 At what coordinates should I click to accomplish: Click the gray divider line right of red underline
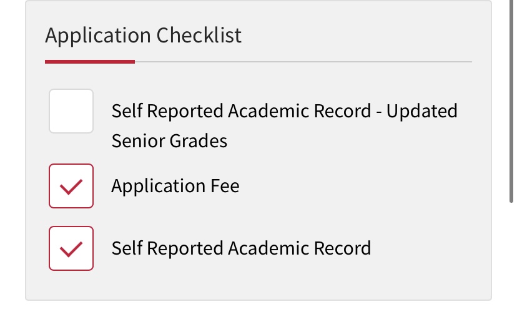(303, 62)
